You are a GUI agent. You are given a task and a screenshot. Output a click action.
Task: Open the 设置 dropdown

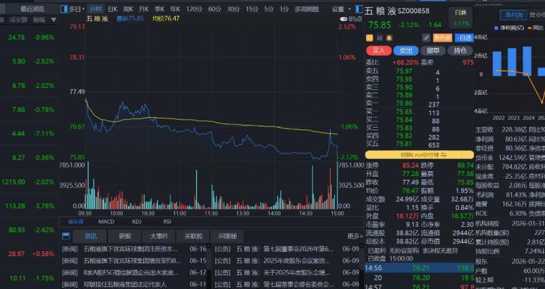(x=341, y=9)
